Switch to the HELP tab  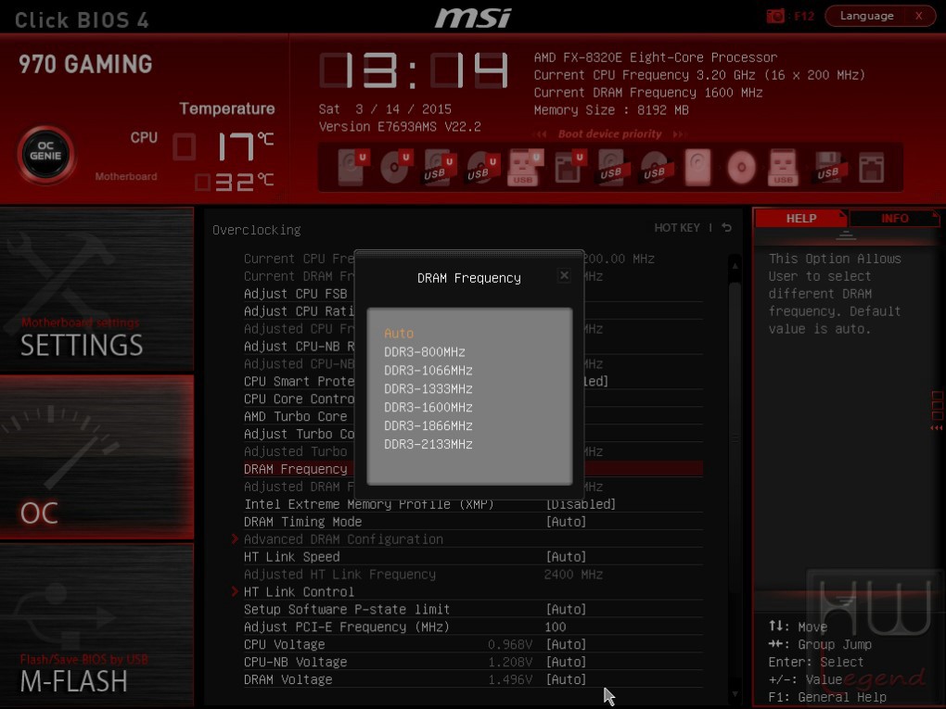pos(801,218)
